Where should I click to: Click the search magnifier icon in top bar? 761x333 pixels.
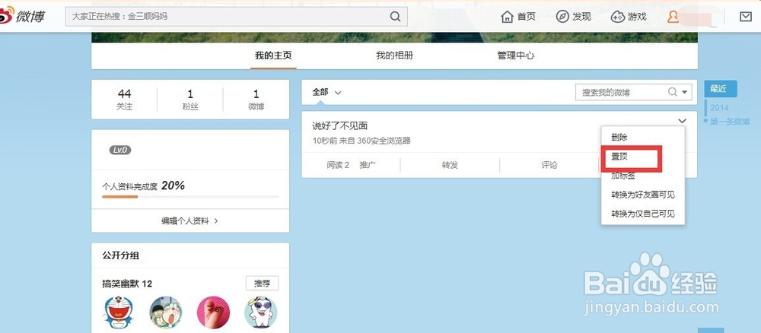[395, 17]
